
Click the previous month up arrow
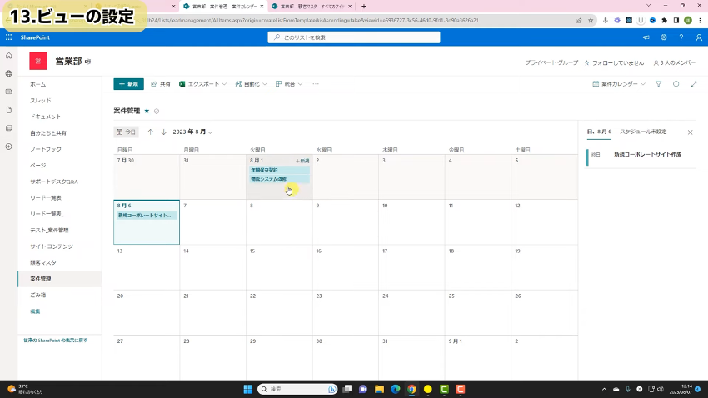(151, 132)
